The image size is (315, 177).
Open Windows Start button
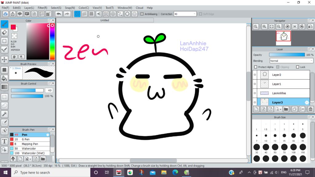point(6,172)
